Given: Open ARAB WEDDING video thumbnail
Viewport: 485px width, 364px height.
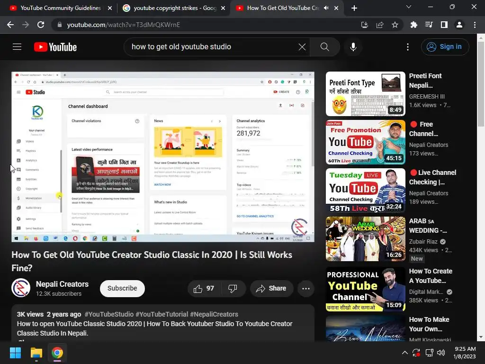Looking at the screenshot, I should [x=365, y=239].
